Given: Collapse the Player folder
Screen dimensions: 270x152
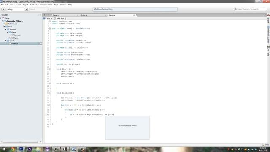Looking at the screenshot, I should point(8,32).
